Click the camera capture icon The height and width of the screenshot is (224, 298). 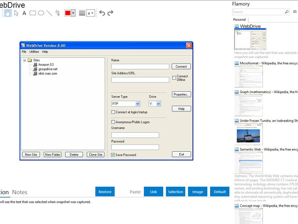click(295, 12)
